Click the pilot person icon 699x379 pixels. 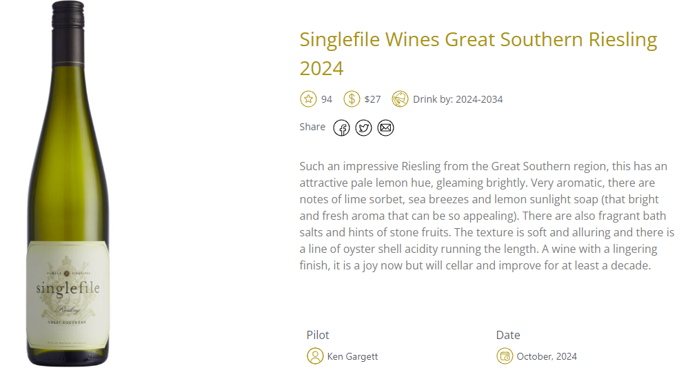315,356
